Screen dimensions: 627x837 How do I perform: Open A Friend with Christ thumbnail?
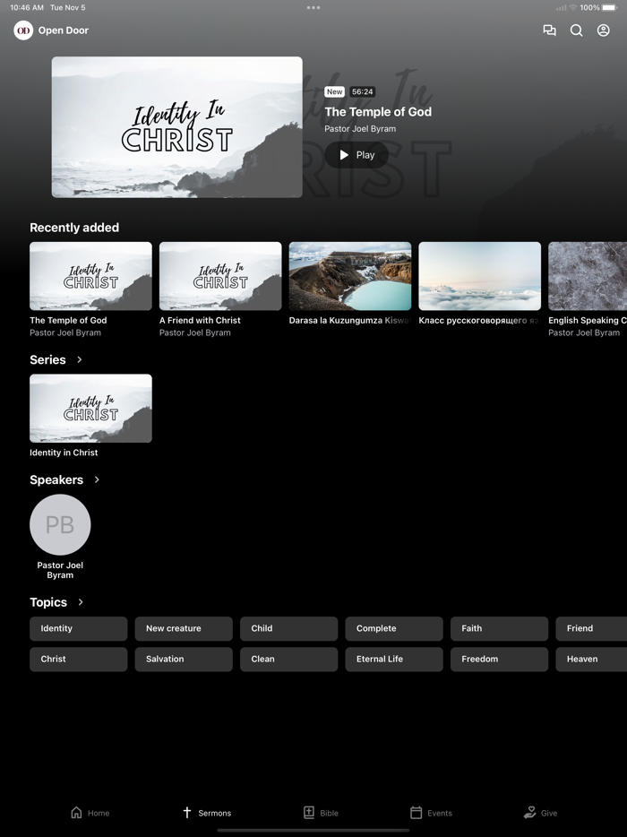(220, 276)
